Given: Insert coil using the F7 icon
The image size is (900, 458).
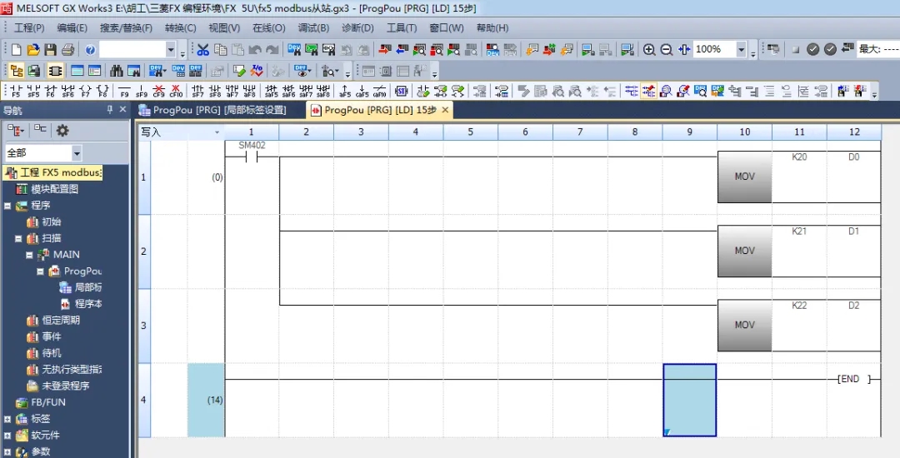Looking at the screenshot, I should click(86, 91).
